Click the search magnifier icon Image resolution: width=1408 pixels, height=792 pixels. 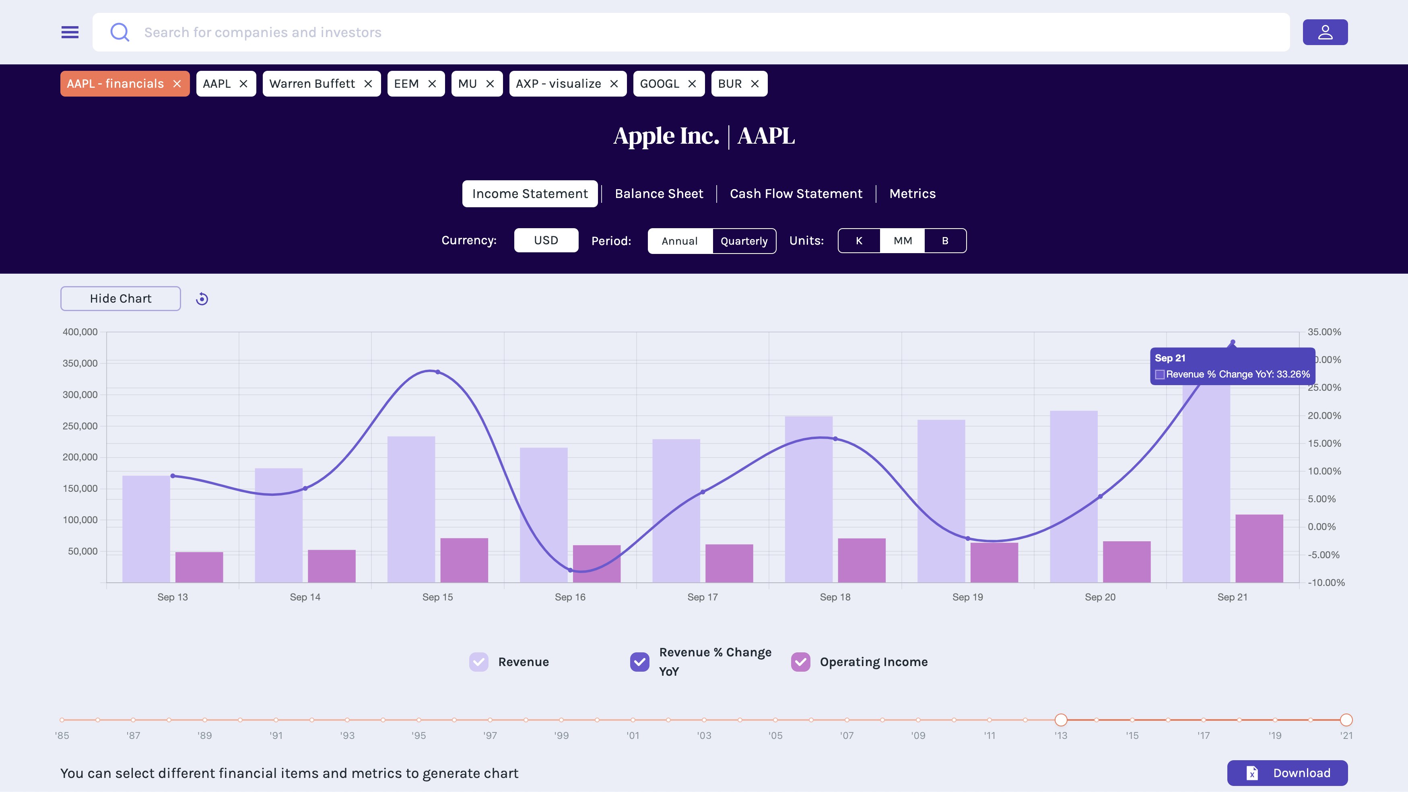tap(120, 32)
